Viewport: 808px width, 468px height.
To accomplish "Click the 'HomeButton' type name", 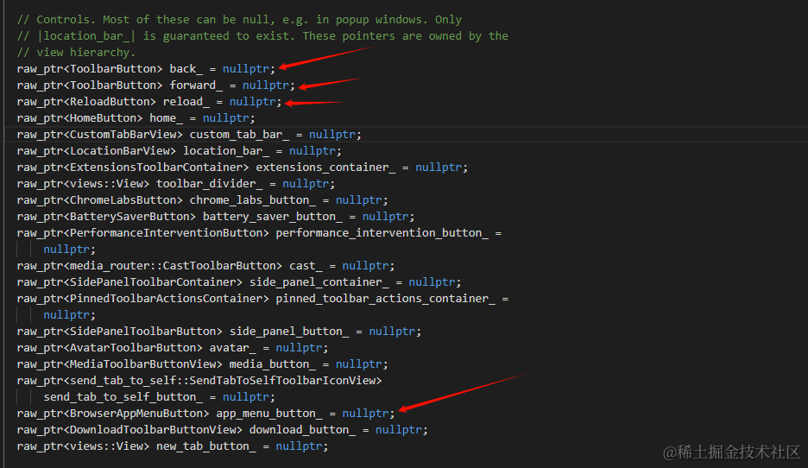I will (x=103, y=118).
